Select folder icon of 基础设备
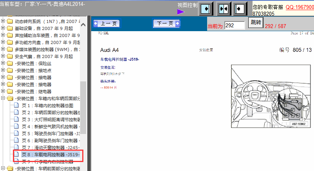Viewport: 314px width, 171px height. point(10,28)
